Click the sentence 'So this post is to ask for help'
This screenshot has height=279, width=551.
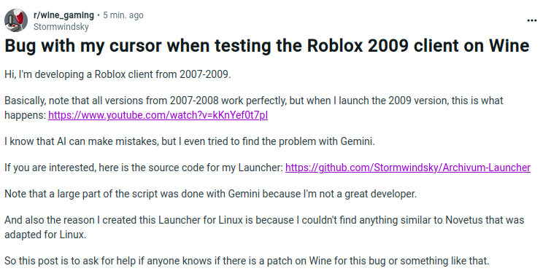tap(70, 261)
